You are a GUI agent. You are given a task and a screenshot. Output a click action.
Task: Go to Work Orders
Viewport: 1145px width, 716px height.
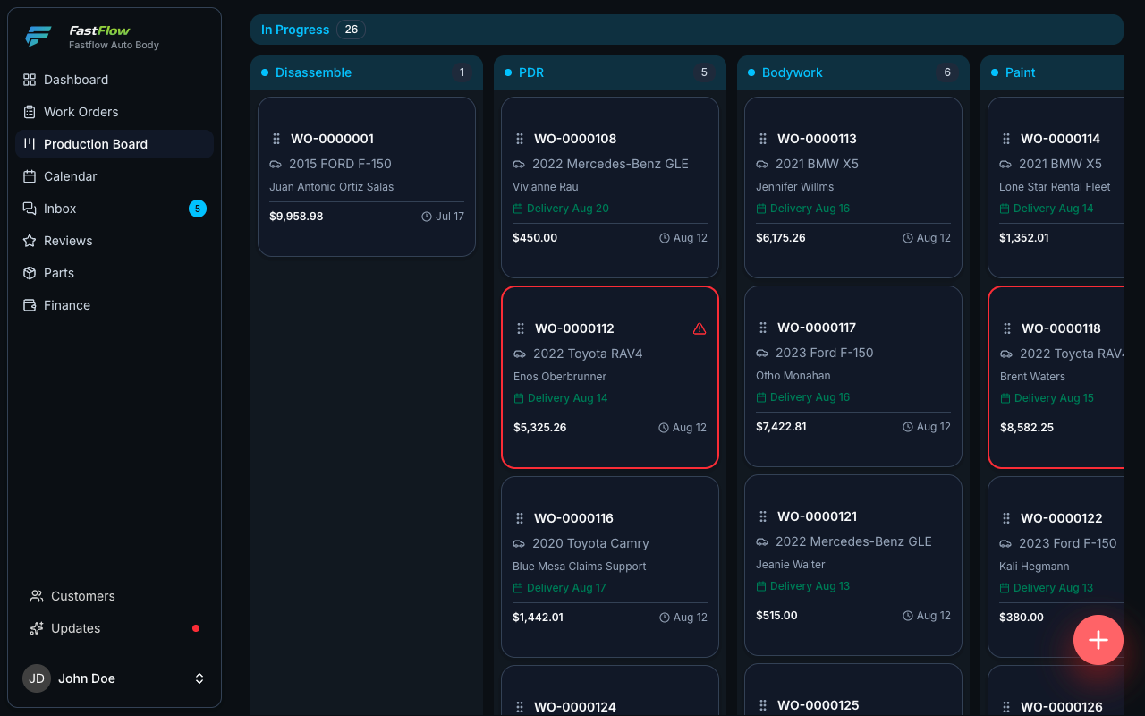point(114,112)
